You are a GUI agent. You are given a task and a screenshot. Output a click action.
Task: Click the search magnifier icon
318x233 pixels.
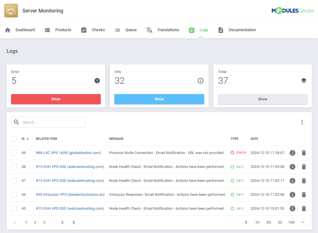point(16,122)
